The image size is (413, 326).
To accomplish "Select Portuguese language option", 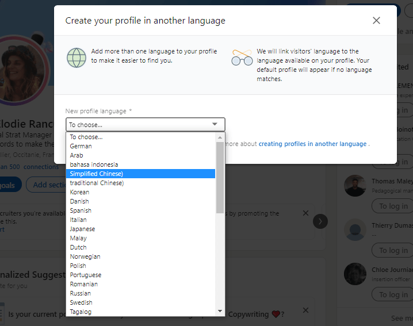I will click(141, 275).
